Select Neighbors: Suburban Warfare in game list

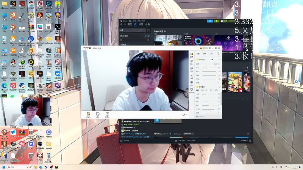(x=135, y=122)
